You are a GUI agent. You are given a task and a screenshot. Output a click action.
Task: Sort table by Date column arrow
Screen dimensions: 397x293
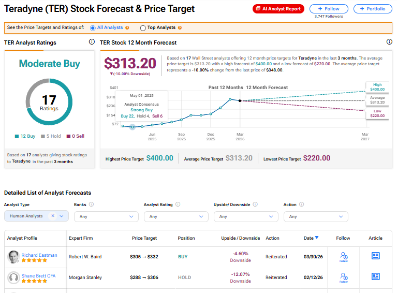pos(317,238)
